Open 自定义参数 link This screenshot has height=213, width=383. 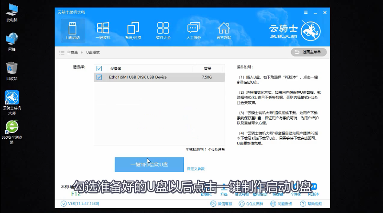click(195, 169)
